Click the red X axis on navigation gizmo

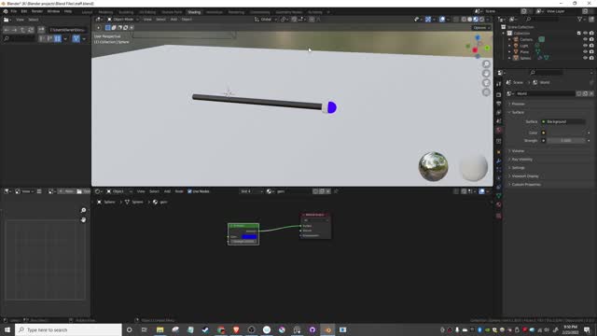point(475,50)
